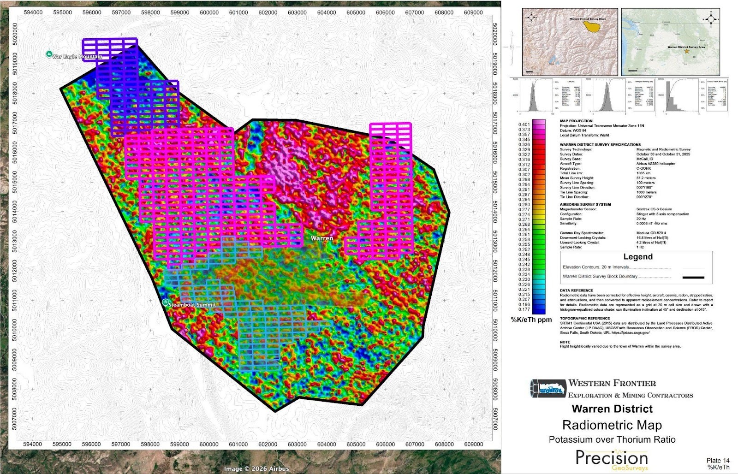
Task: Click the Precision GeoSurveys logo
Action: tap(612, 460)
